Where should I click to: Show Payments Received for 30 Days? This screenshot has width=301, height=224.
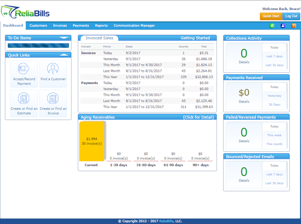[x=274, y=104]
